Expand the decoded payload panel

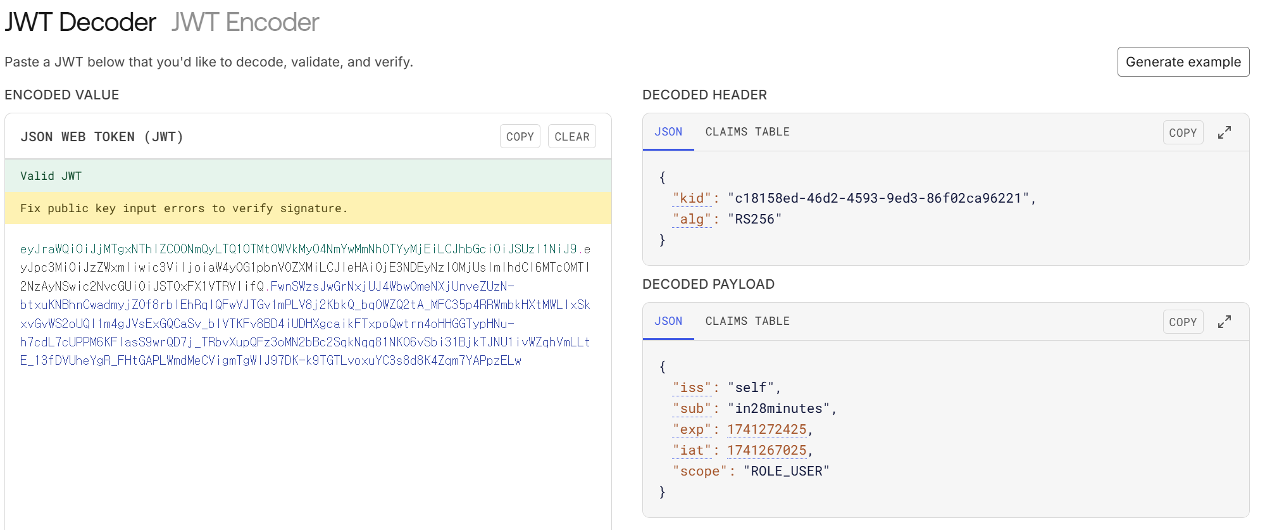[1225, 322]
